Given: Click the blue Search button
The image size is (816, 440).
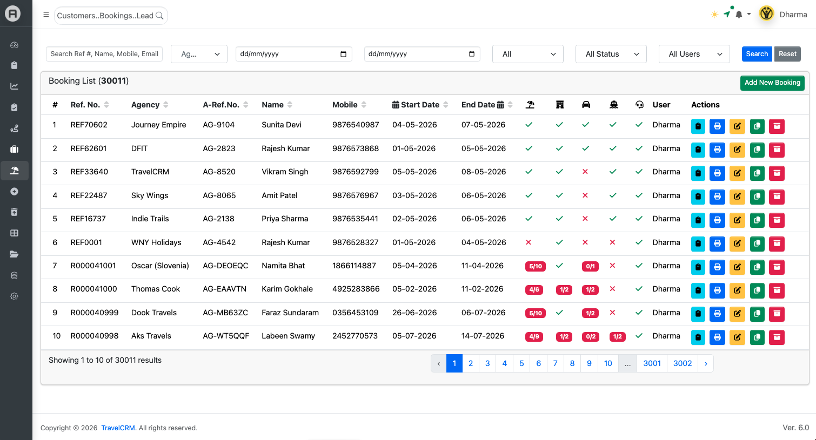Looking at the screenshot, I should 757,54.
